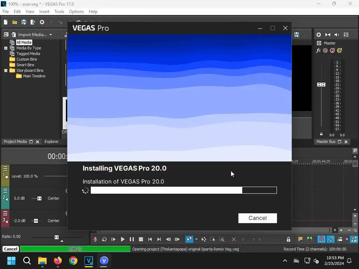Toggle the Lock event padlock icon
The height and width of the screenshot is (269, 359).
[x=289, y=239]
